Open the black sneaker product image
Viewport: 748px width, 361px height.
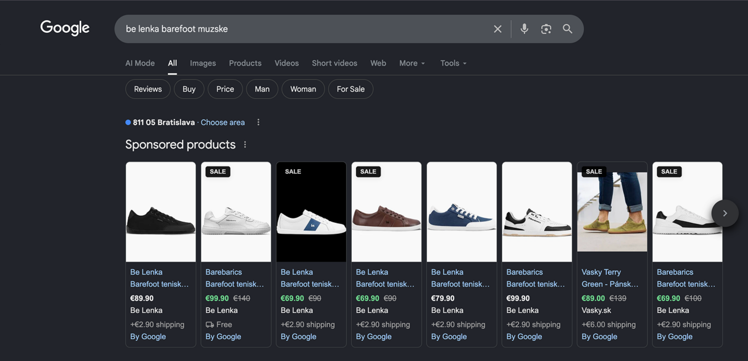click(161, 212)
